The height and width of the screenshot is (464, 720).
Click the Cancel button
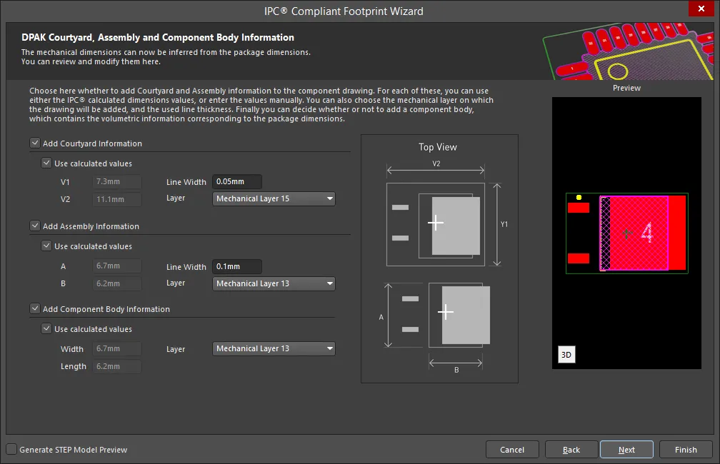pyautogui.click(x=512, y=450)
